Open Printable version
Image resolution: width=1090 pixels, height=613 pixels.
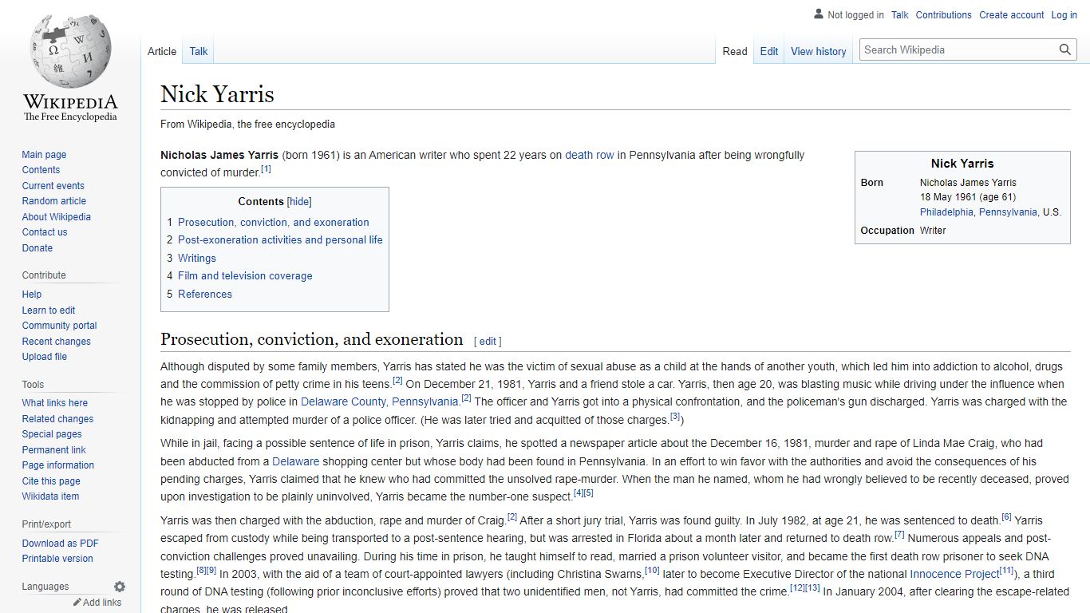[x=57, y=559]
